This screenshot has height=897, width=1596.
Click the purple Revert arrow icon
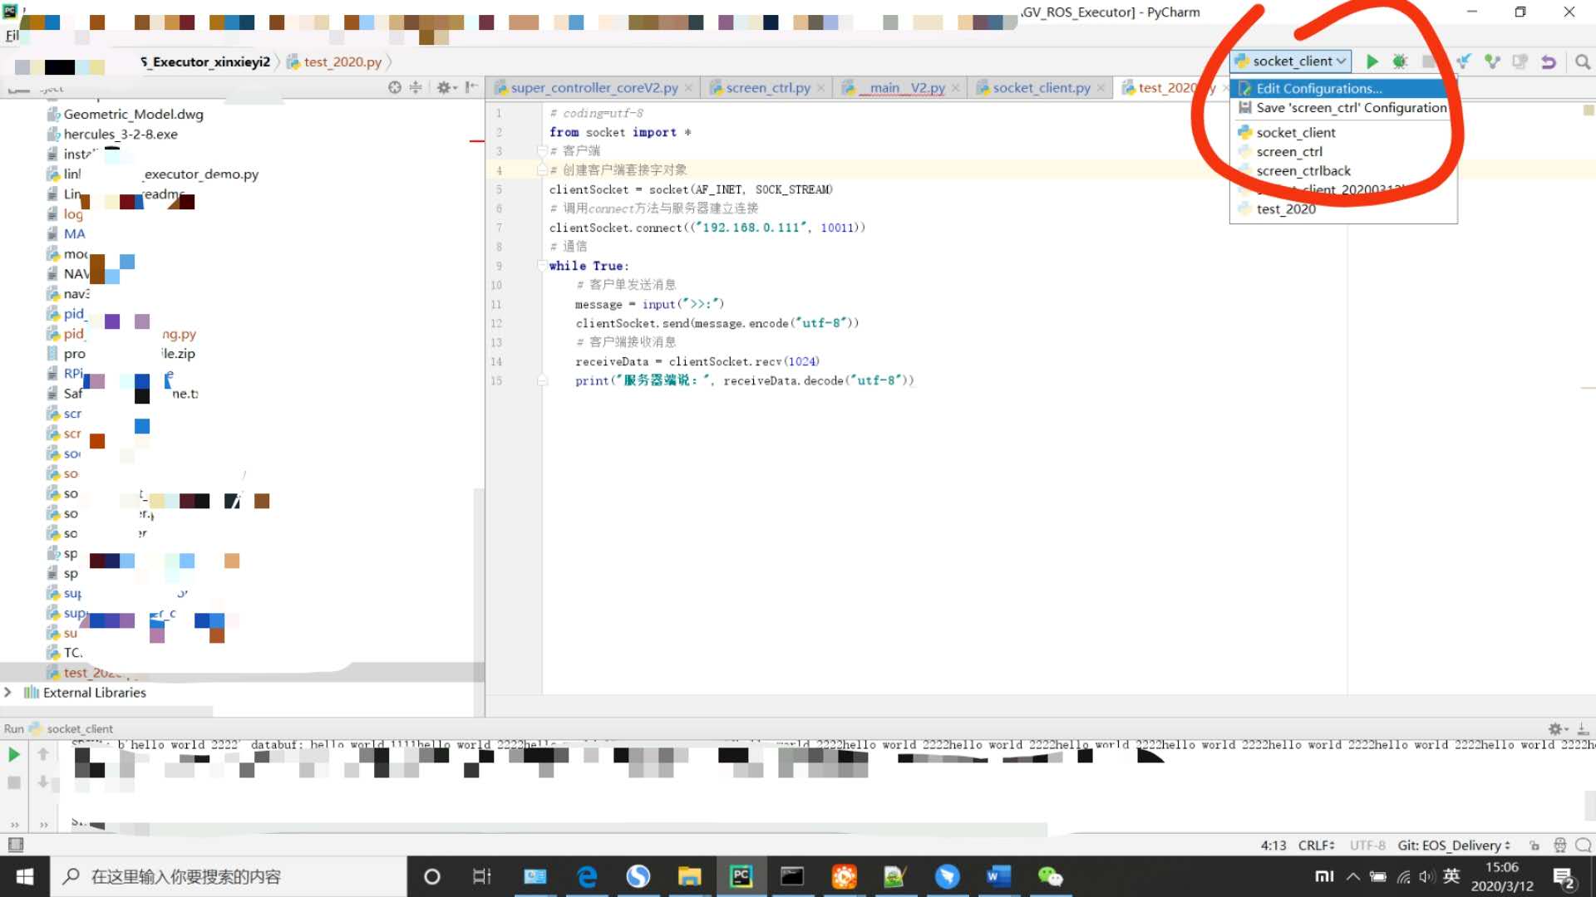click(1548, 61)
